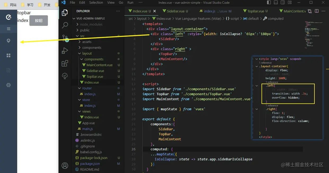Switch to the TopBar.vue editor tab
Screen dimensions: 329x173
click(256, 11)
